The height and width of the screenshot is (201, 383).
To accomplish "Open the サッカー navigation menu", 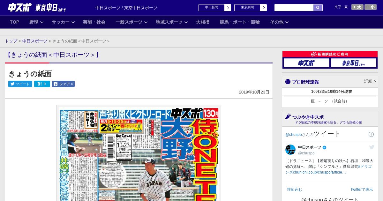I will (61, 22).
